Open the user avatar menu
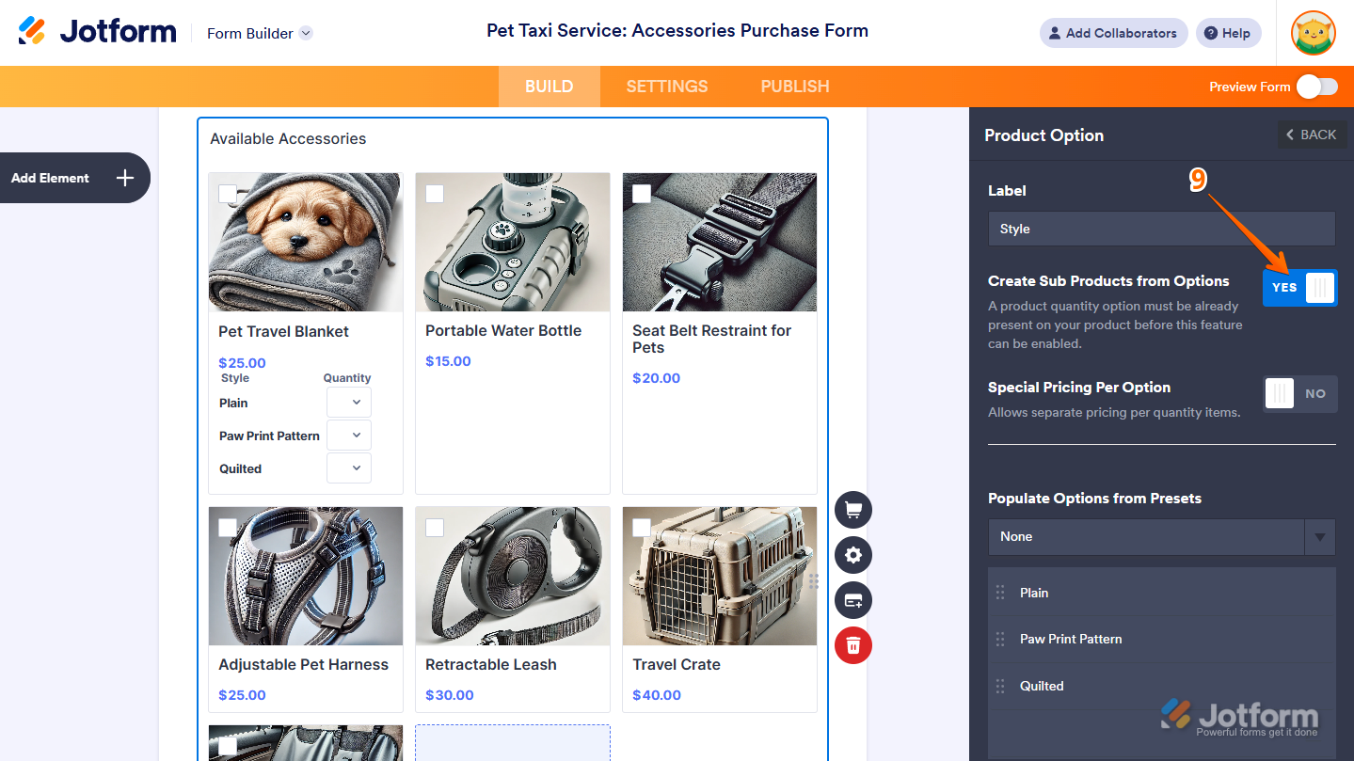The height and width of the screenshot is (761, 1354). pyautogui.click(x=1313, y=33)
